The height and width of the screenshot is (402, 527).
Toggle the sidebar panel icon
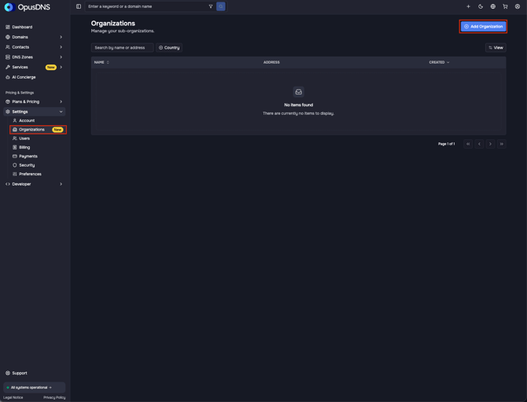[79, 6]
